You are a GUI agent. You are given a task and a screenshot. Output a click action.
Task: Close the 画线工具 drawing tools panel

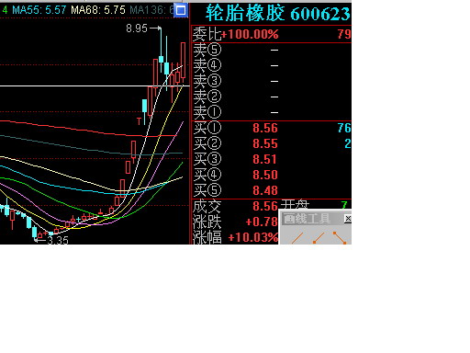[x=348, y=219]
